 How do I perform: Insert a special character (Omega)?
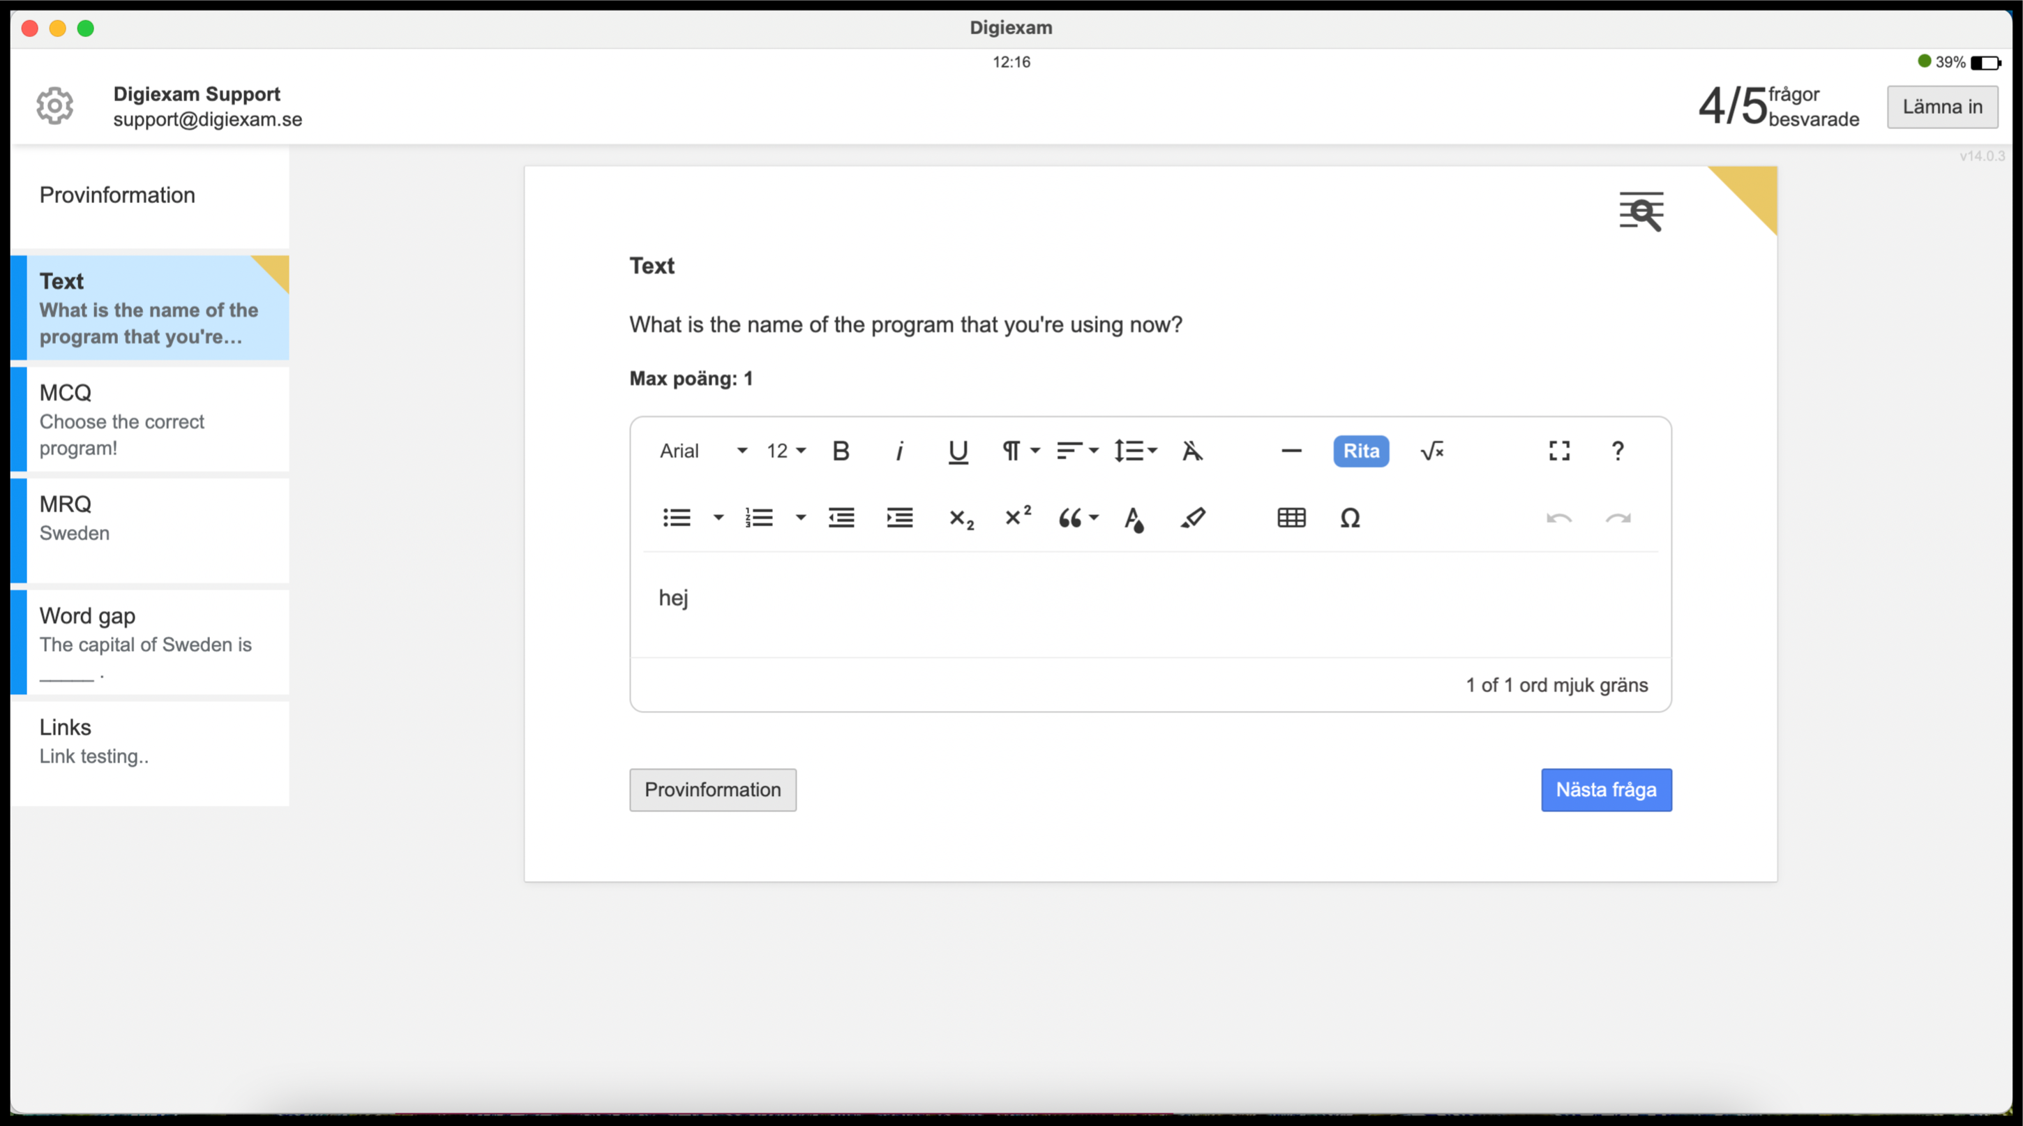pyautogui.click(x=1349, y=518)
